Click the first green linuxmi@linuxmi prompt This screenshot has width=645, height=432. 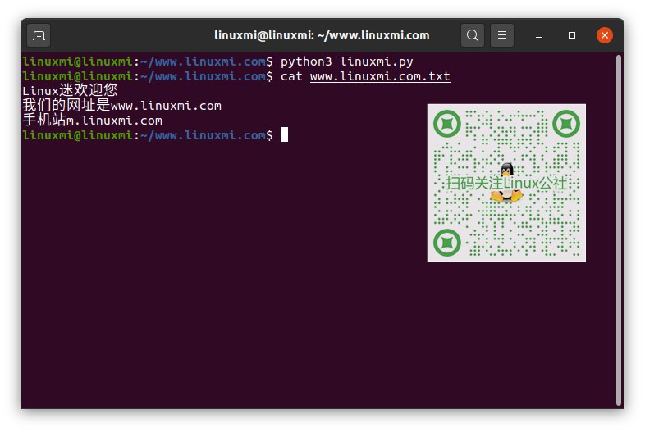77,61
